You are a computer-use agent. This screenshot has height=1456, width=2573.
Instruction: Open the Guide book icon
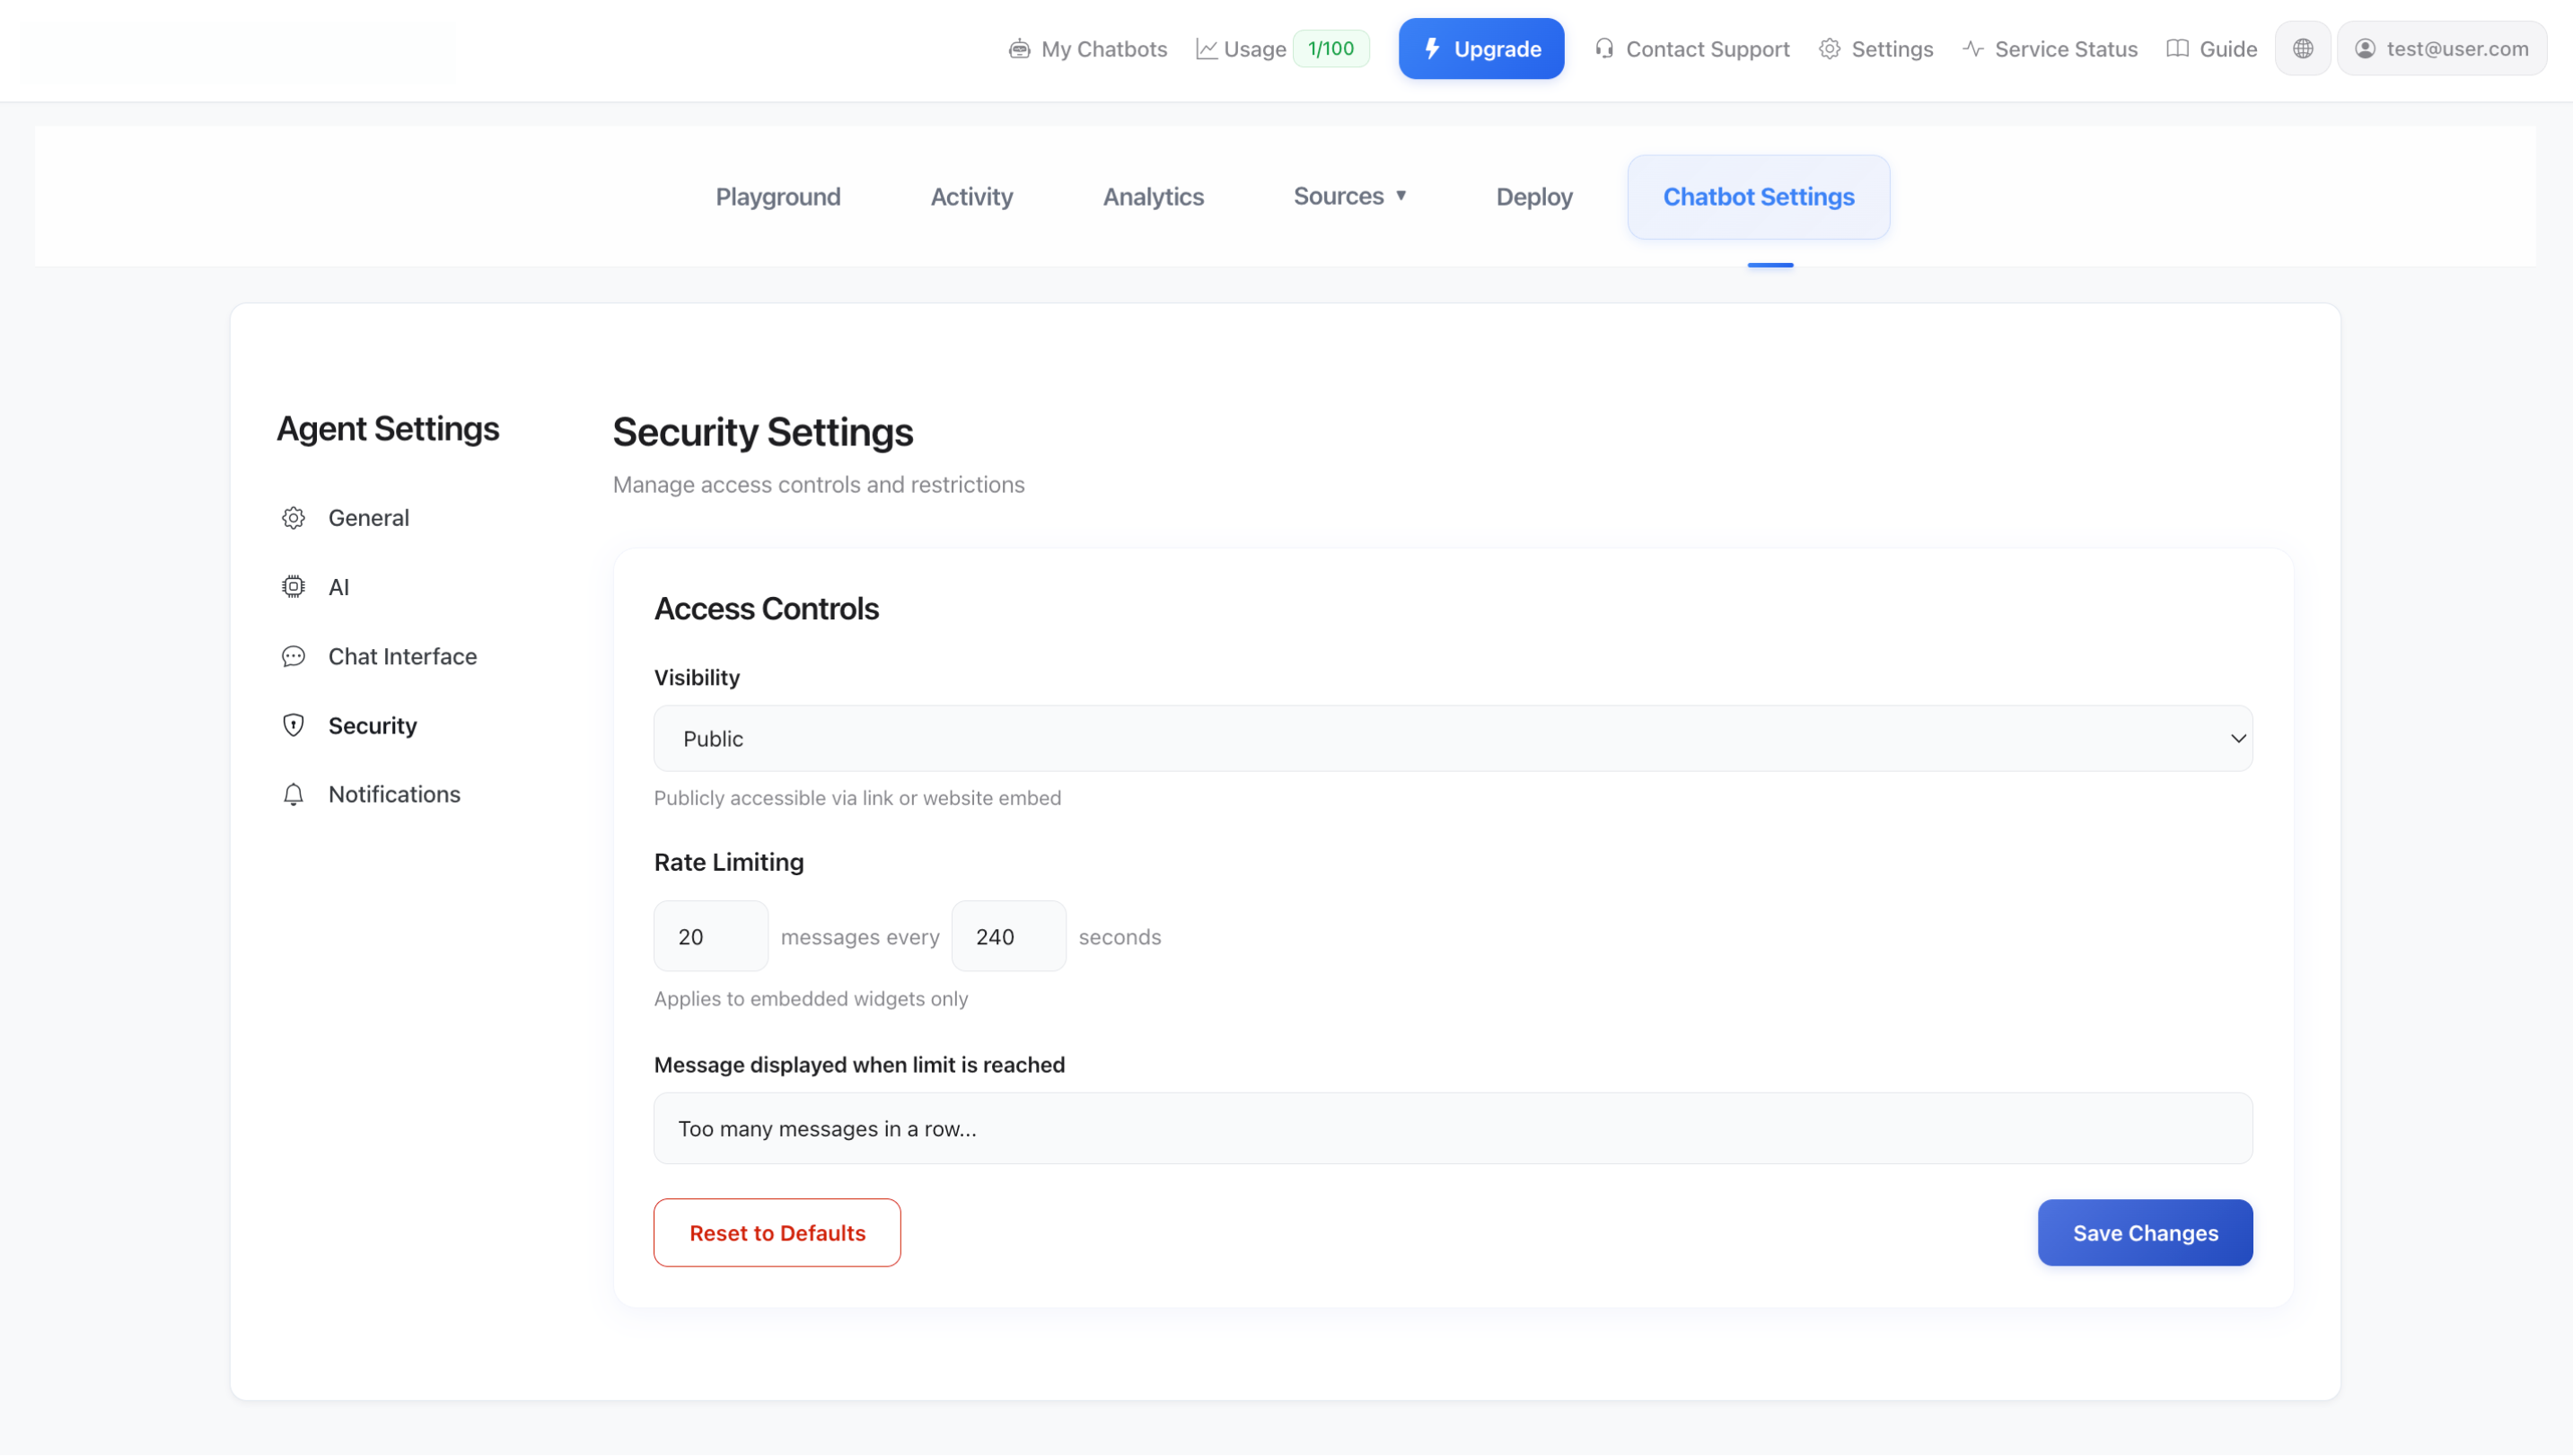(x=2175, y=48)
